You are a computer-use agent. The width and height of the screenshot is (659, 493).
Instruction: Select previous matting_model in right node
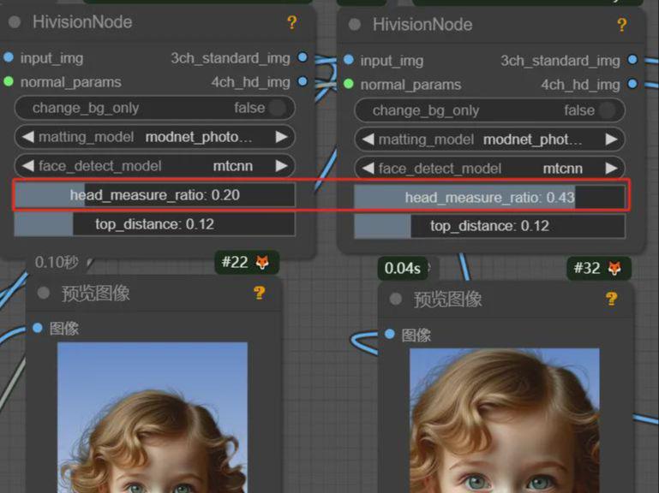367,140
